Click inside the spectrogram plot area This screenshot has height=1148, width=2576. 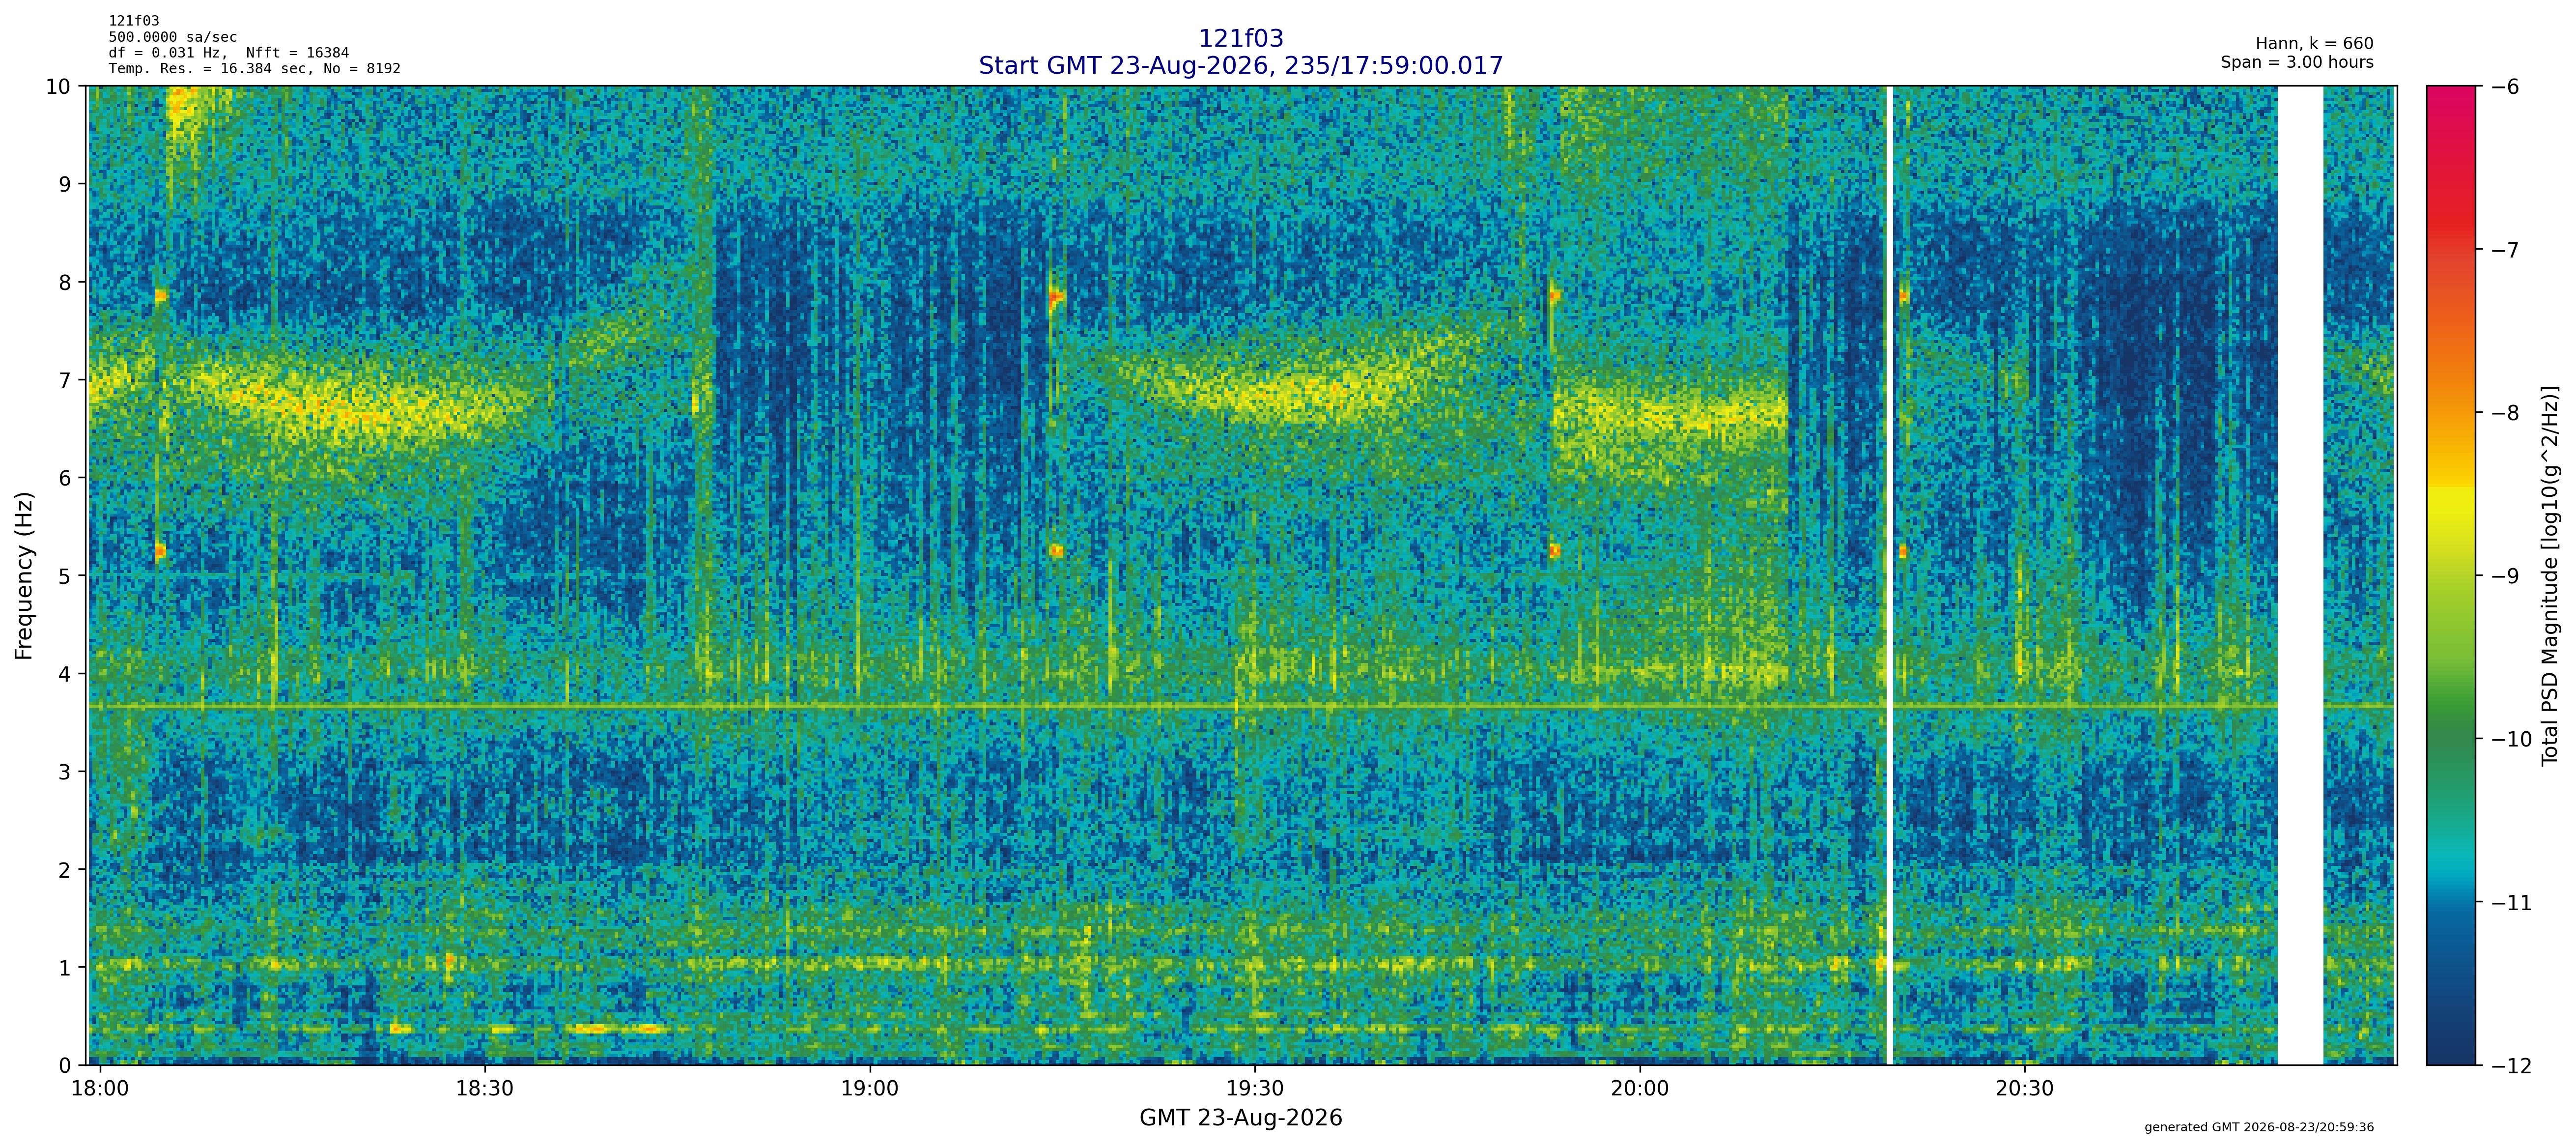click(x=1242, y=576)
